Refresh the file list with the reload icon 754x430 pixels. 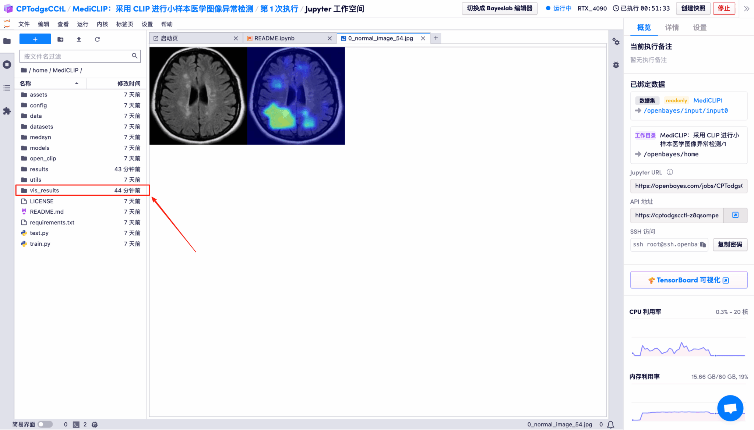coord(97,39)
